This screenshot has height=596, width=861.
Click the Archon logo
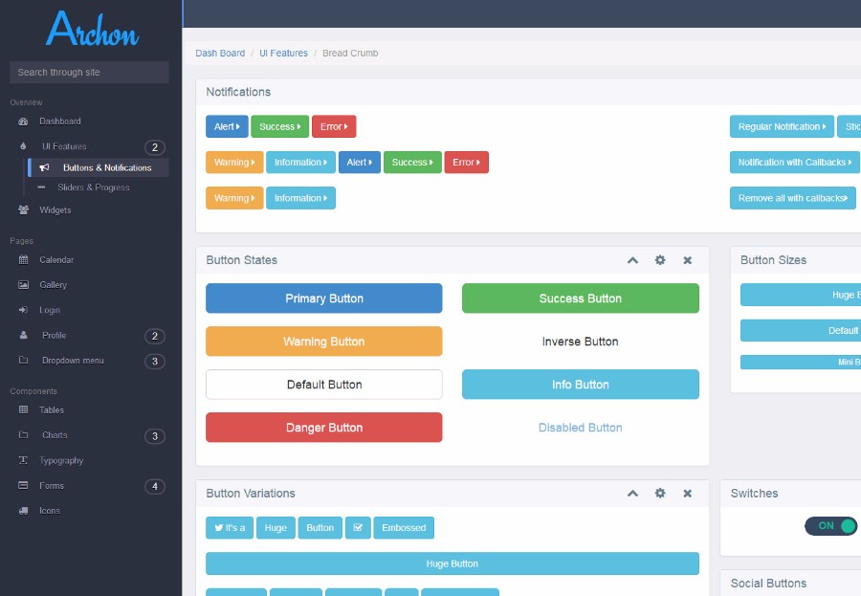92,29
